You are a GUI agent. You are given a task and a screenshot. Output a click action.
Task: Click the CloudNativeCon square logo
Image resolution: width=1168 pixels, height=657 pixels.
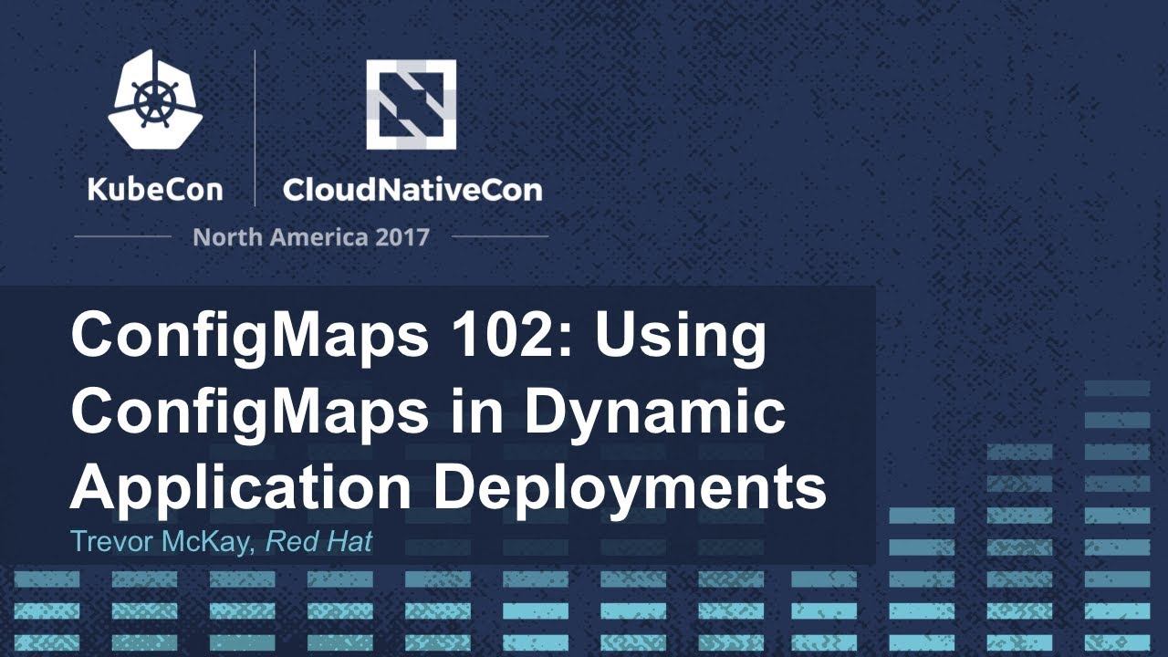point(412,104)
